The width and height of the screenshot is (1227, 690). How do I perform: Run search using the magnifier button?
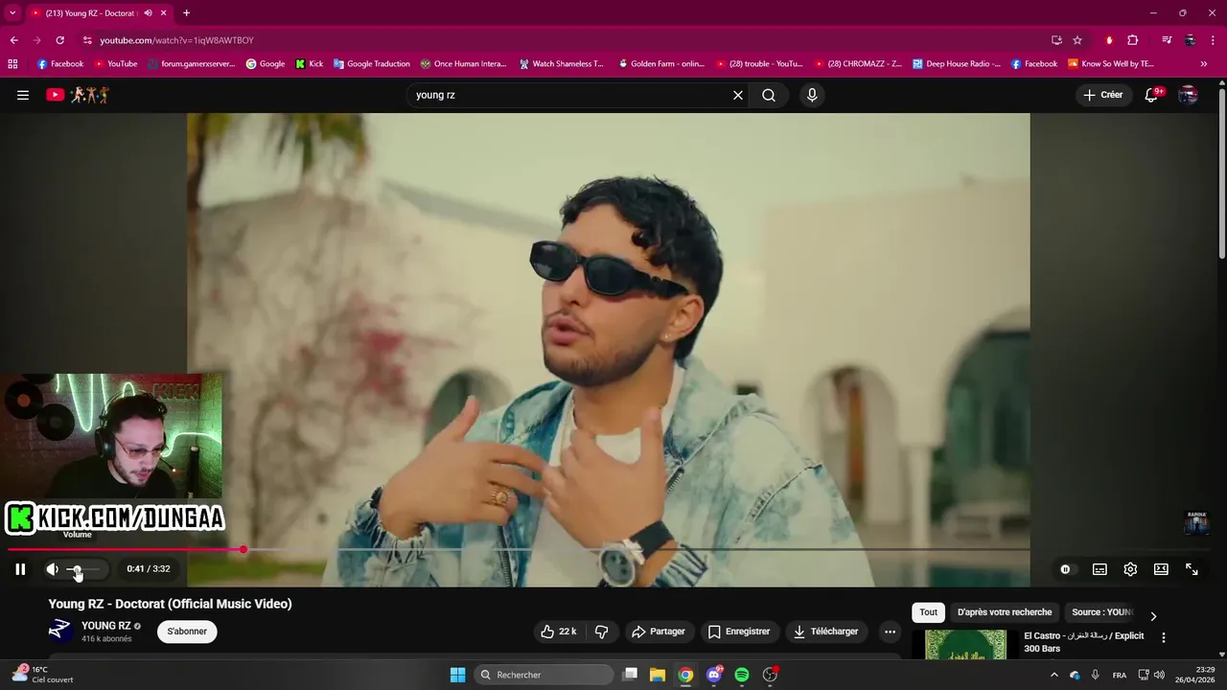point(769,95)
